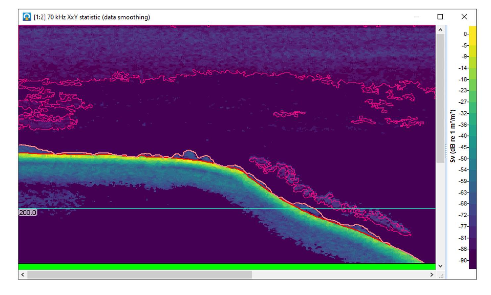Click the yellow top of the color scale
The height and width of the screenshot is (295, 491).
tap(473, 31)
